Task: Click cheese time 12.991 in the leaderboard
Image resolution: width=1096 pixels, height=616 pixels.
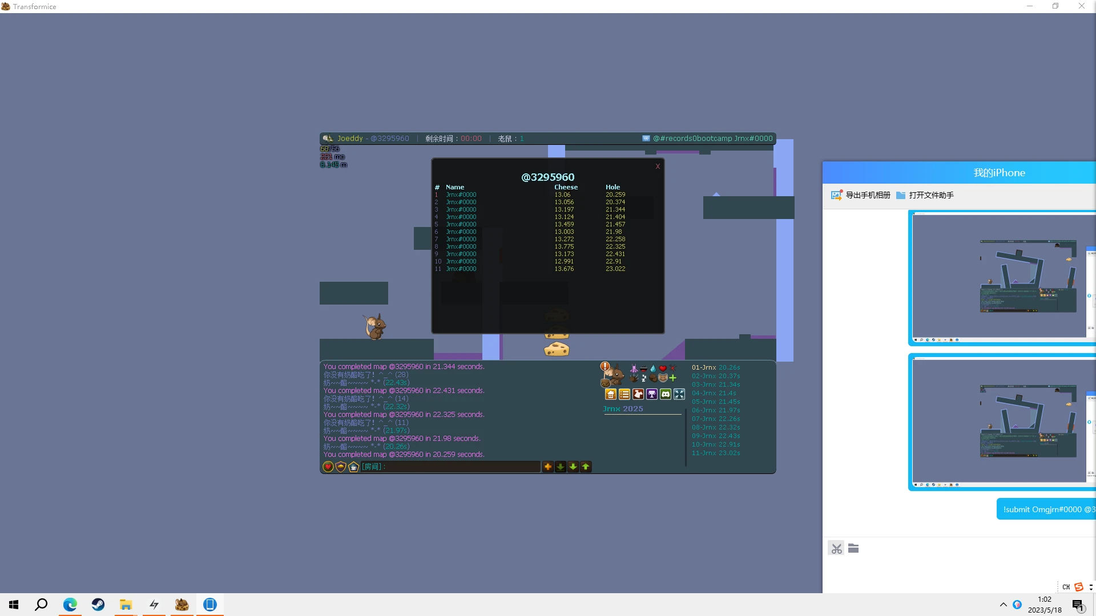Action: 564,261
